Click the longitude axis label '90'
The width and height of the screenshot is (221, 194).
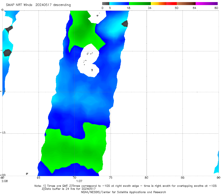(x=219, y=178)
